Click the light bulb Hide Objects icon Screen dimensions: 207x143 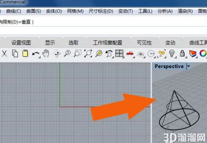[172, 53]
